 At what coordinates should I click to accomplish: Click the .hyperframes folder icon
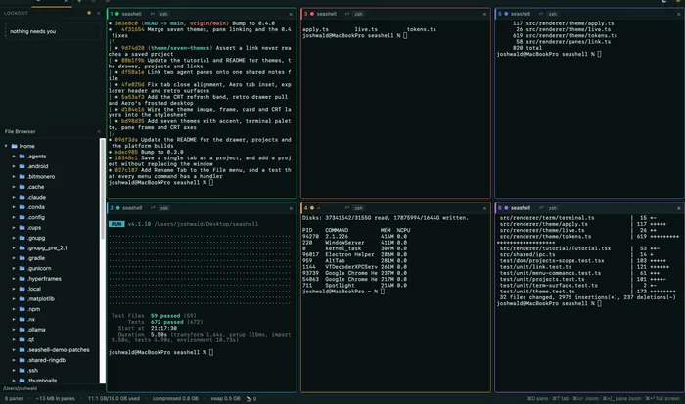tap(22, 279)
